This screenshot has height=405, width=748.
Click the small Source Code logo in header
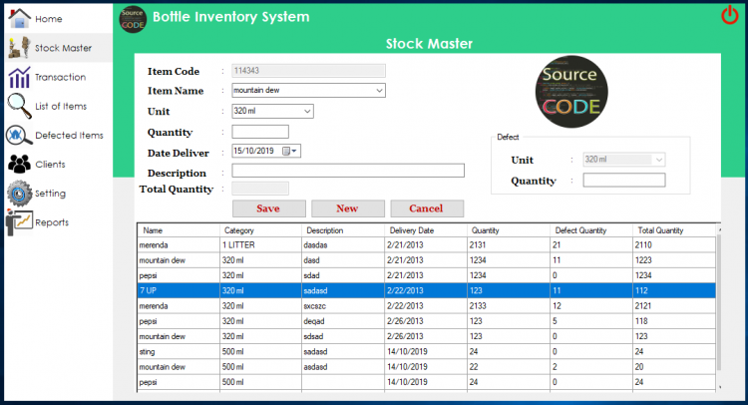click(x=133, y=20)
